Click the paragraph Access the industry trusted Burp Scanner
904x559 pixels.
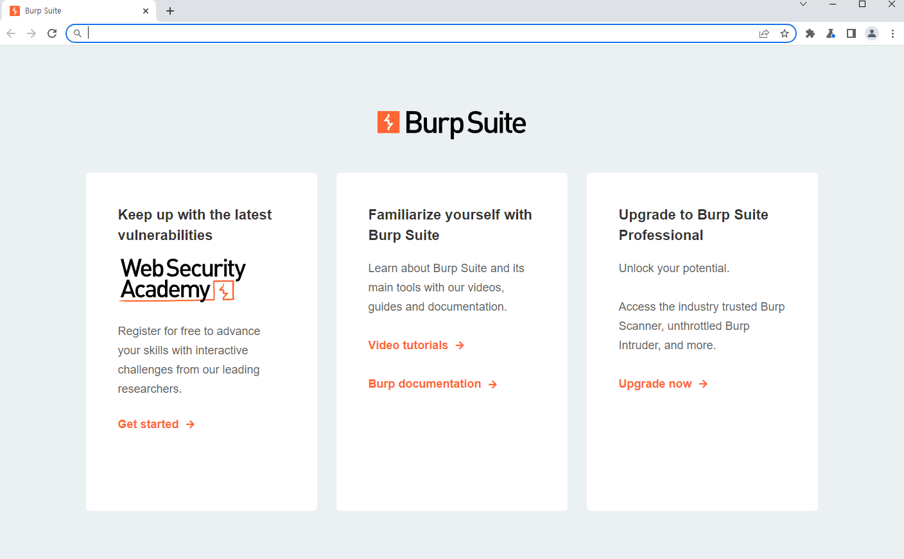coord(702,326)
